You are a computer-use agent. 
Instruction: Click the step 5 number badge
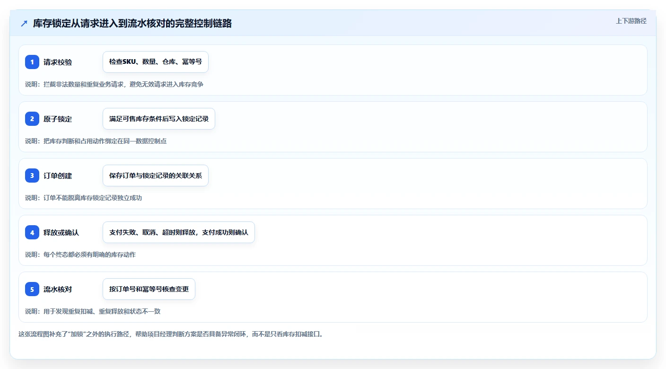click(32, 289)
